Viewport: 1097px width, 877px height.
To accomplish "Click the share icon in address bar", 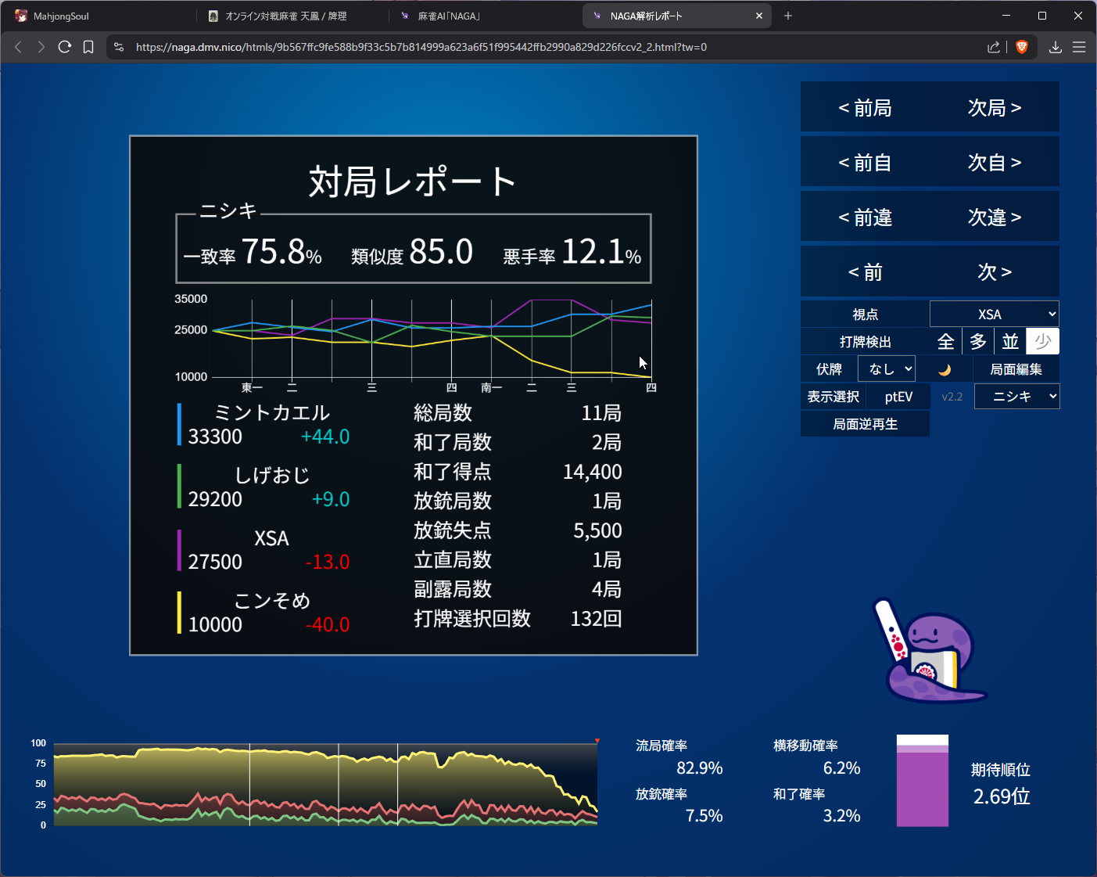I will click(994, 47).
